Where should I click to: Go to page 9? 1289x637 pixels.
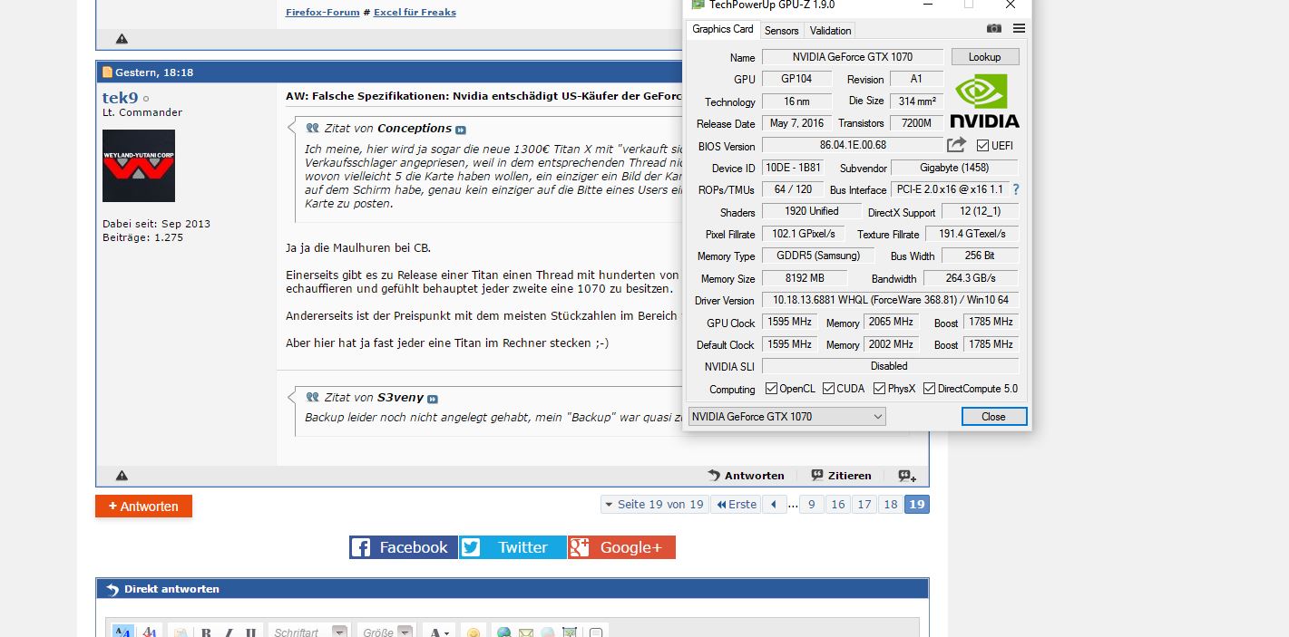pos(811,505)
